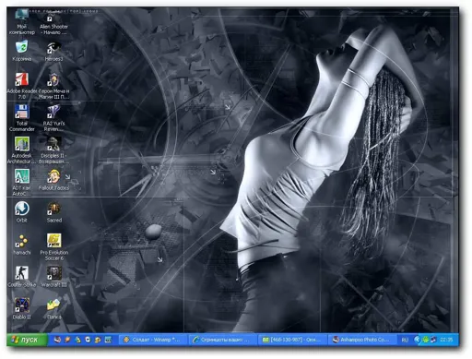Open Autodesk Architectural shortcut
This screenshot has width=472, height=359.
click(21, 150)
